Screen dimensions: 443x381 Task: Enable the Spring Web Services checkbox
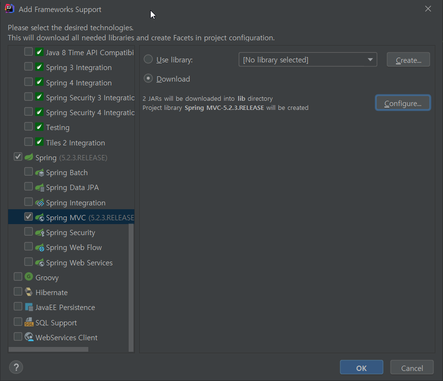(x=28, y=262)
